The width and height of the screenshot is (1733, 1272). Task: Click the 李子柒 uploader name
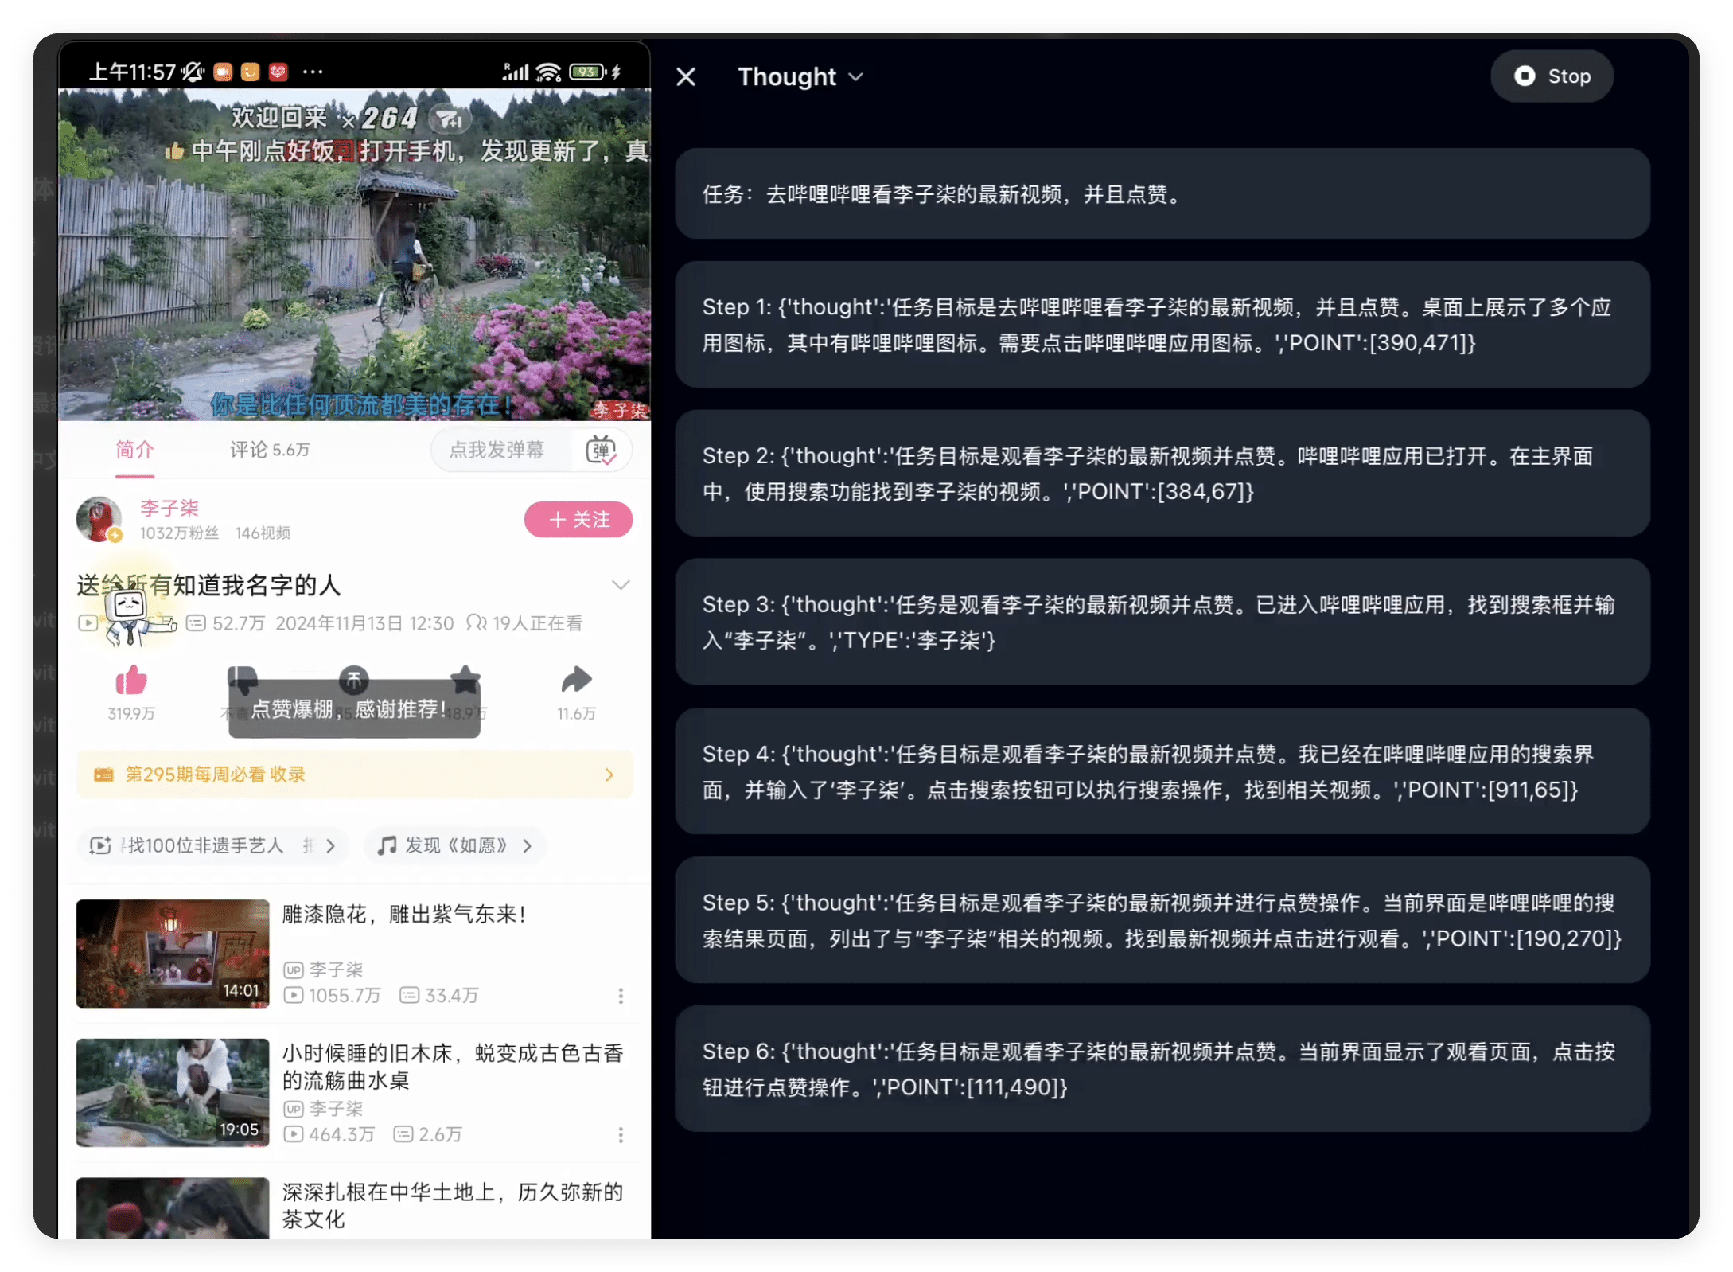tap(169, 508)
